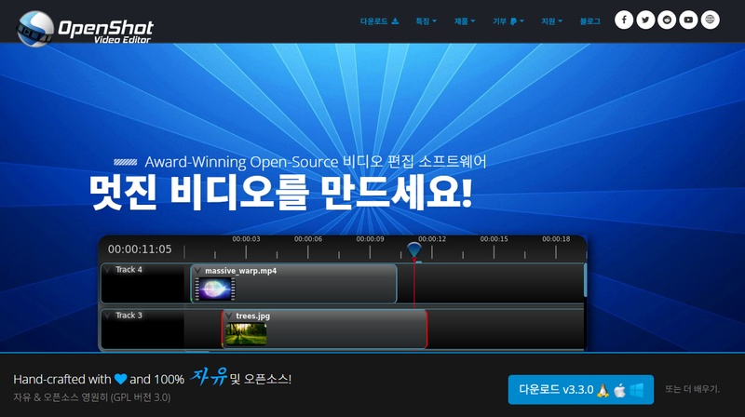Click the 00:00:11:05 timecode display
The height and width of the screenshot is (417, 745).
140,249
